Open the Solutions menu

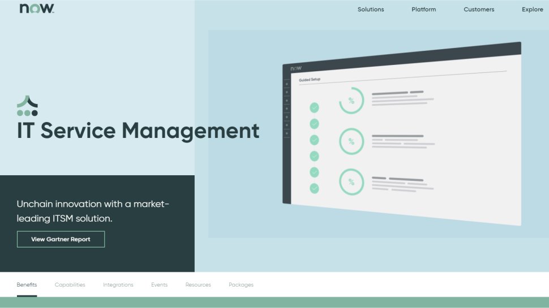(371, 10)
